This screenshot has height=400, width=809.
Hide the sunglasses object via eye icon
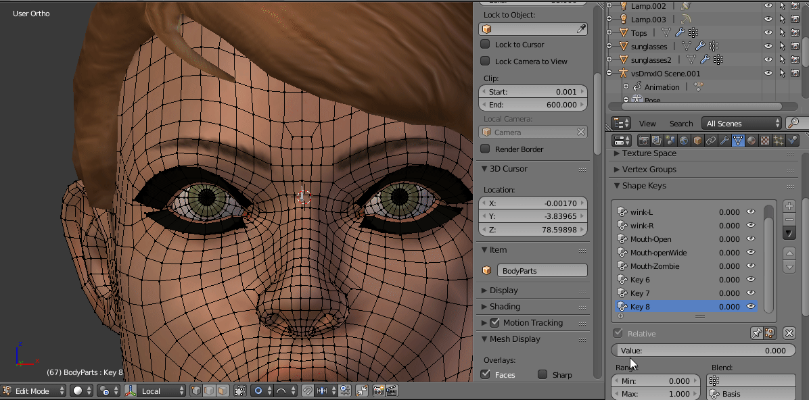(768, 46)
